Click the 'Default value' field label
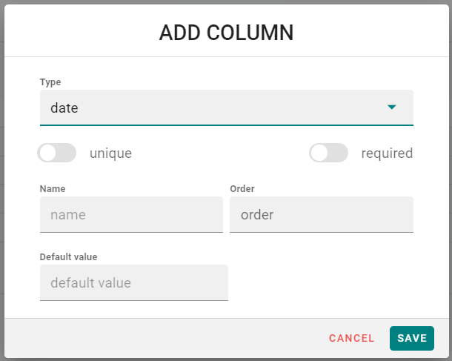This screenshot has width=452, height=361. point(68,257)
